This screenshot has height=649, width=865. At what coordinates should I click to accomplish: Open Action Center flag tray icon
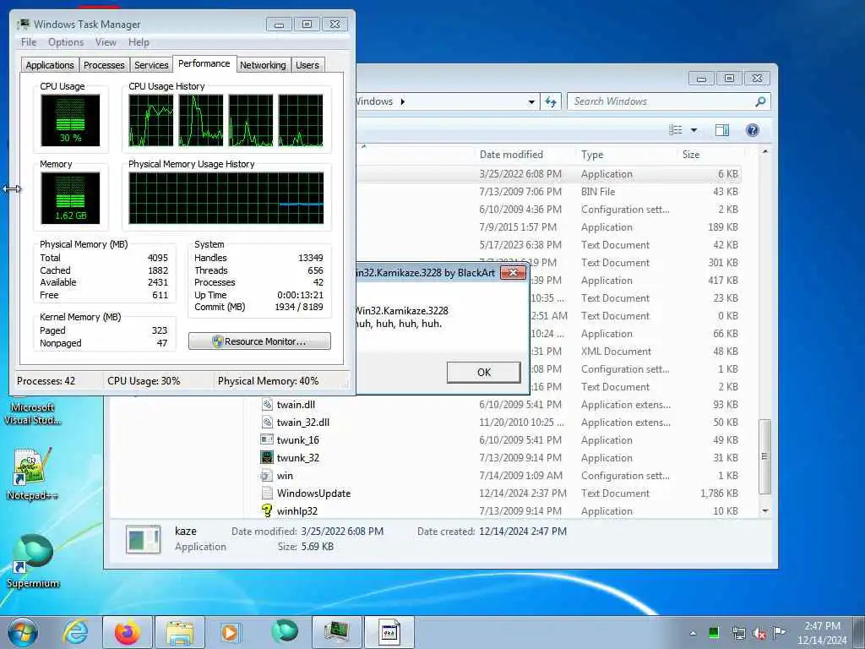tap(779, 632)
